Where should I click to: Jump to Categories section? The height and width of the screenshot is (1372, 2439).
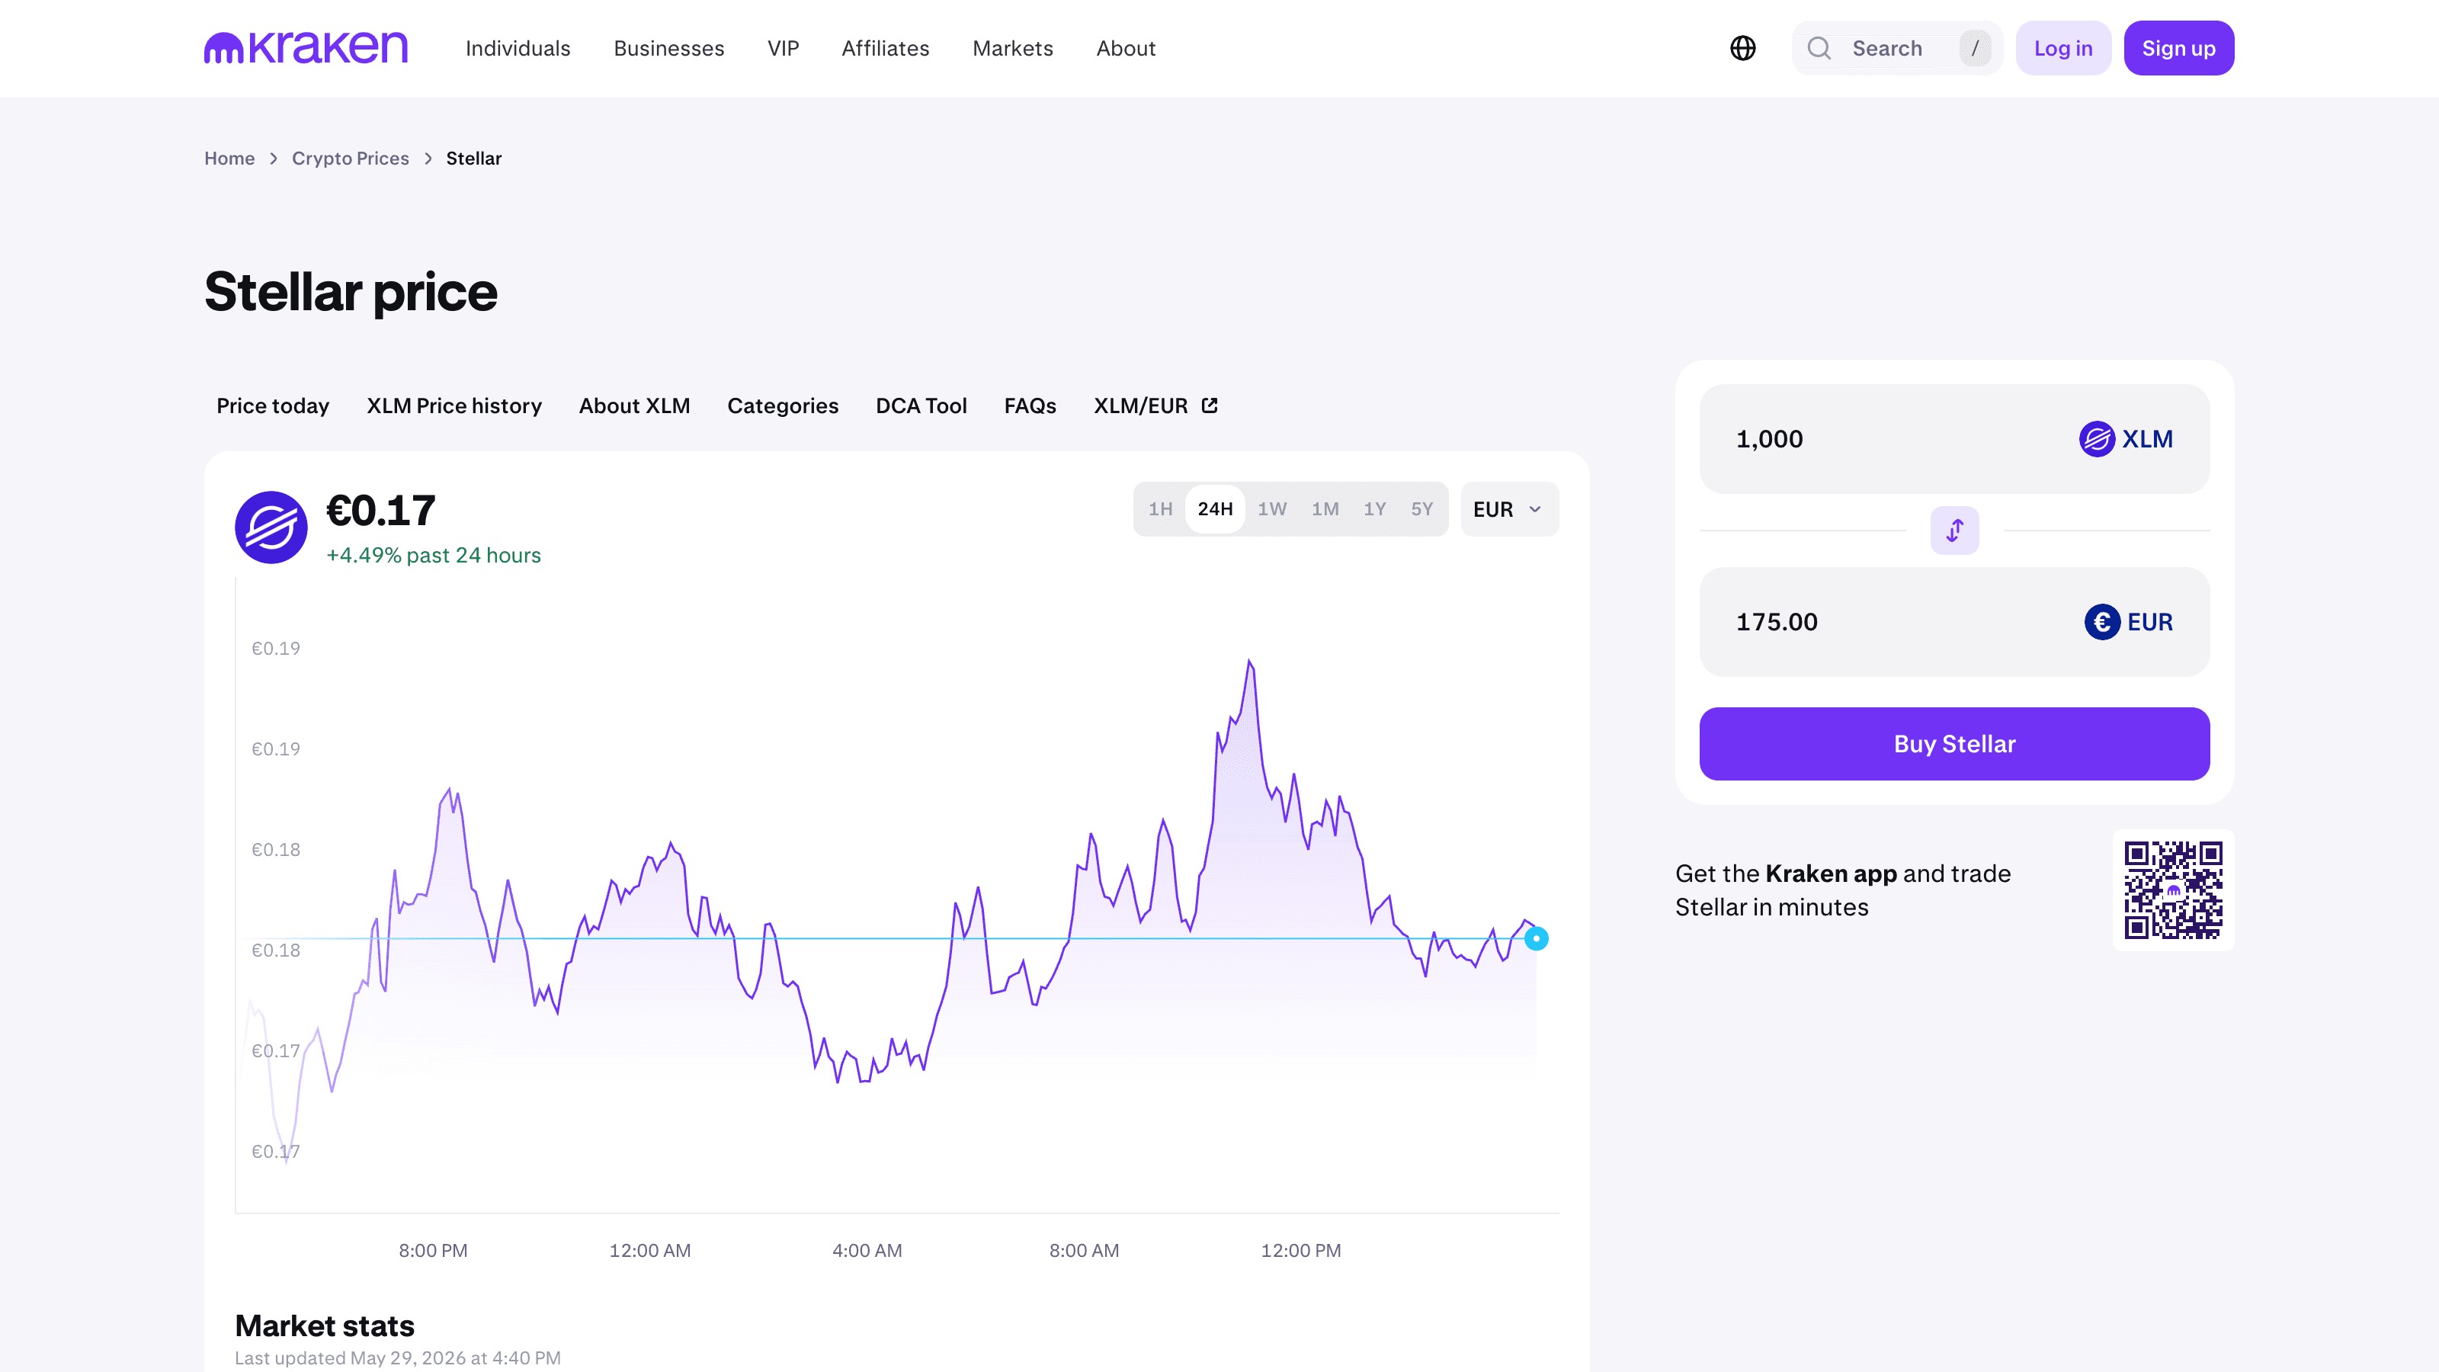[x=783, y=406]
